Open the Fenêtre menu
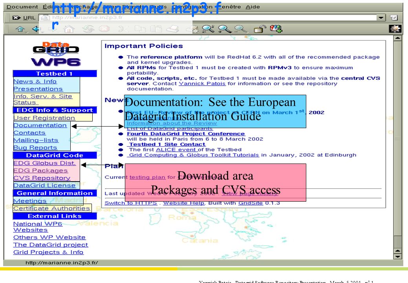Viewport: 408px width, 283px height. coord(230,7)
